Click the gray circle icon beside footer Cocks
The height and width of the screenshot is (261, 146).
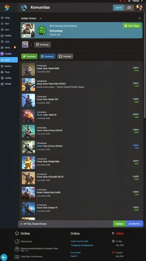coord(113,241)
